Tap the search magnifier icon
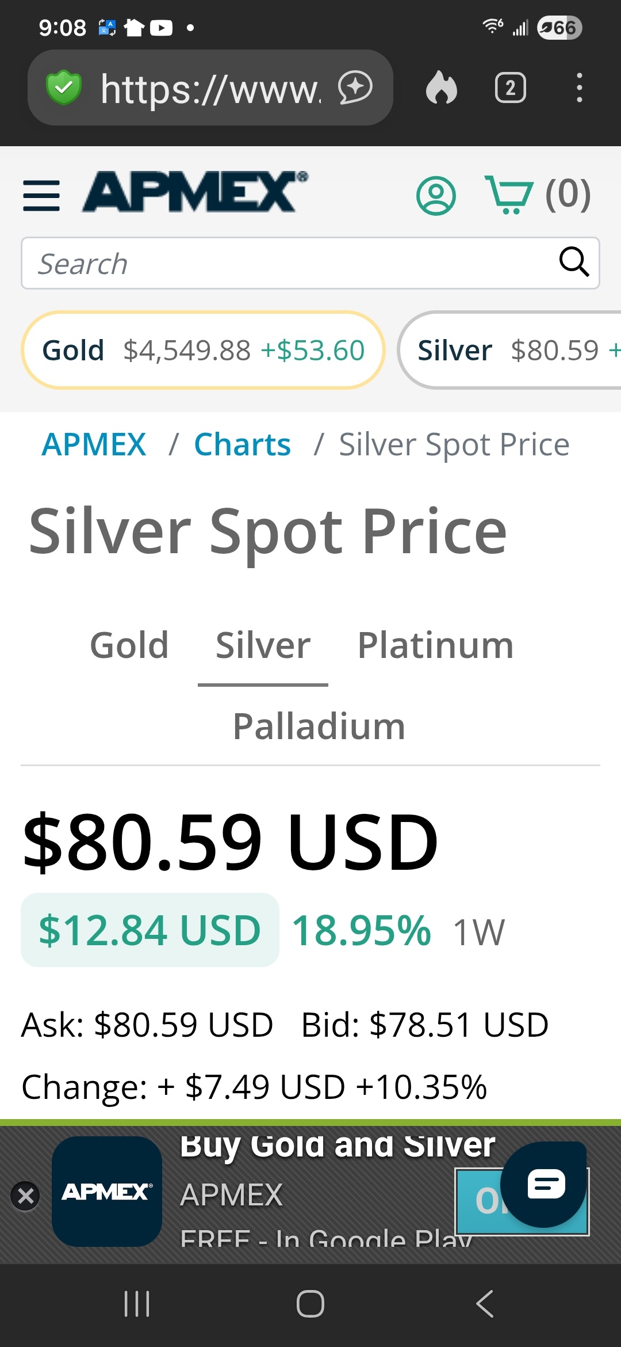Image resolution: width=621 pixels, height=1347 pixels. click(x=573, y=262)
